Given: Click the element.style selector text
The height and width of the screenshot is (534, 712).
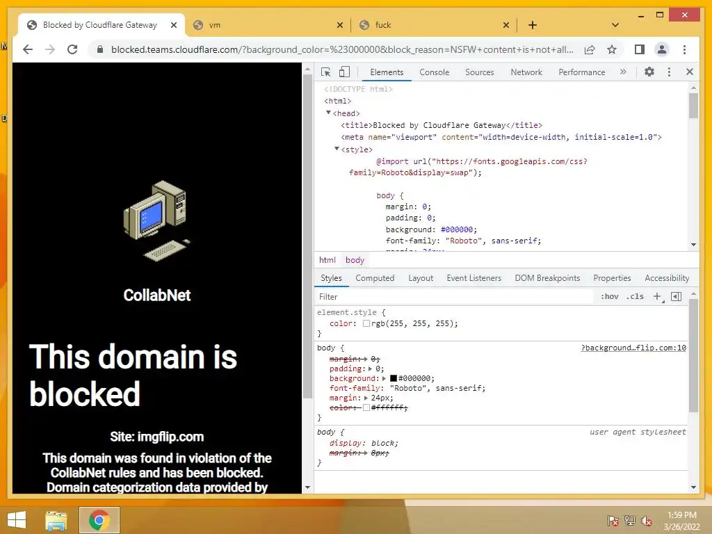Looking at the screenshot, I should (346, 312).
